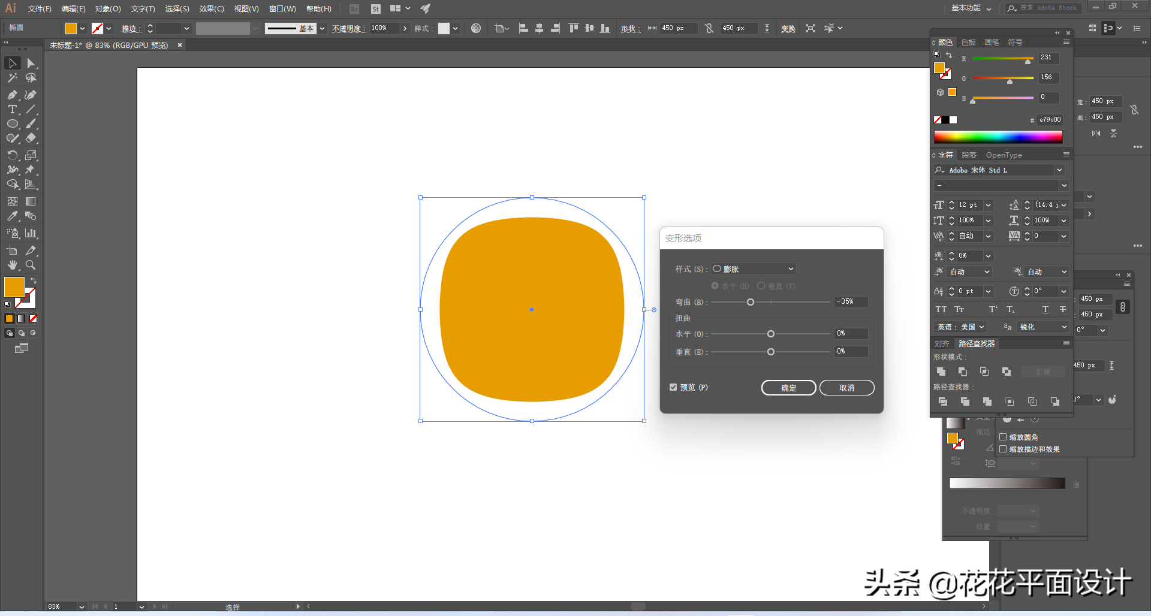This screenshot has width=1151, height=616.
Task: Click the hex color field e79c00
Action: 1050,120
